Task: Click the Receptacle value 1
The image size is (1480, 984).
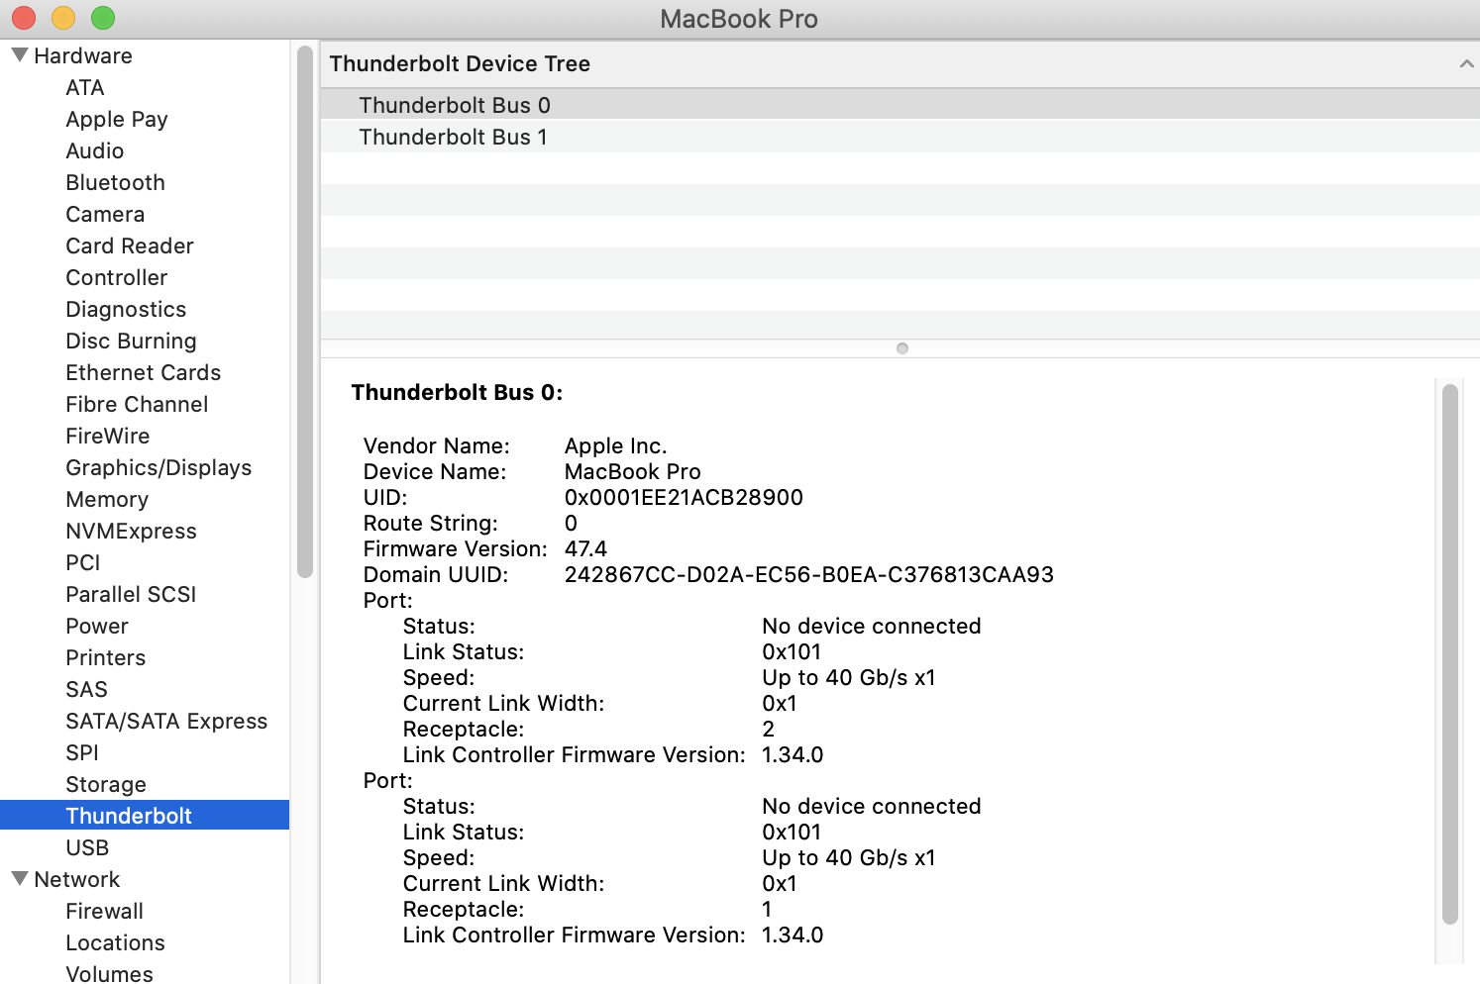Action: click(767, 909)
